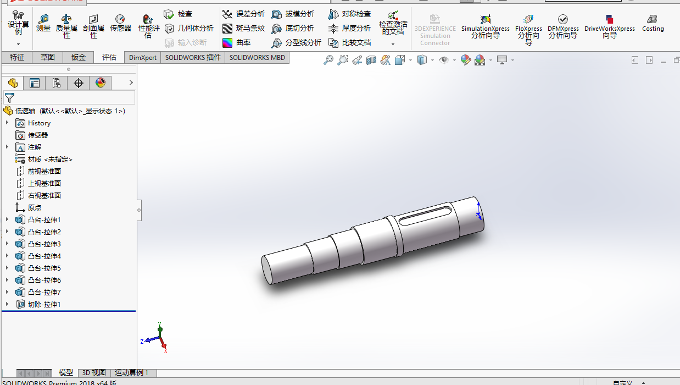Toggle Section View icon

click(371, 60)
